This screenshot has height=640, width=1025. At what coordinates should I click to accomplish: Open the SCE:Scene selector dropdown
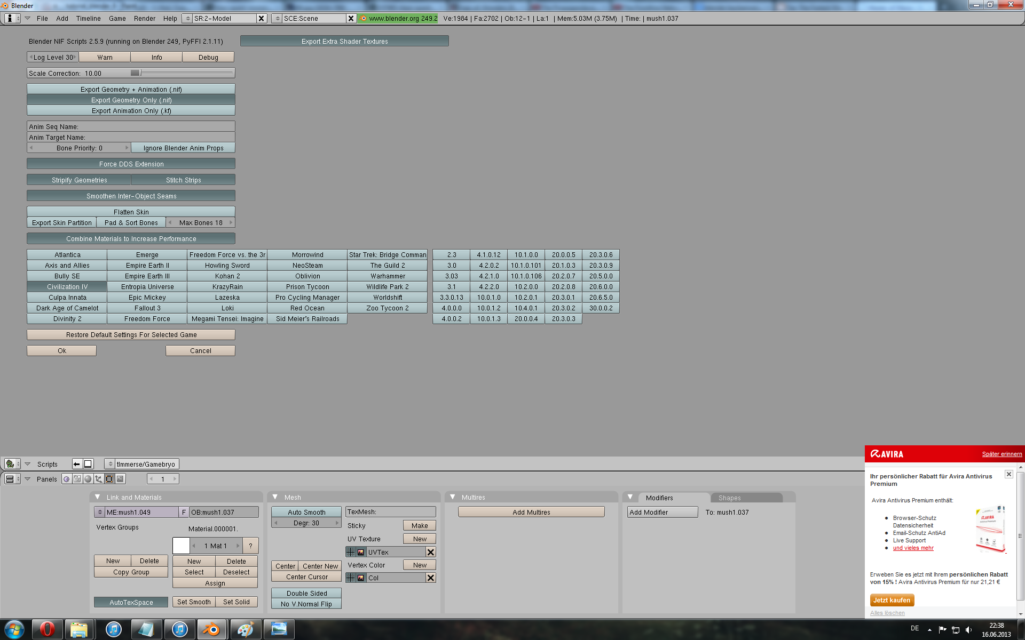pyautogui.click(x=277, y=18)
